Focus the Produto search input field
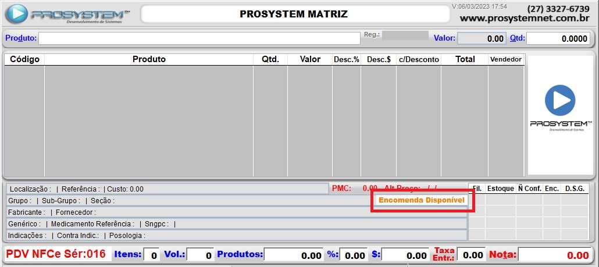Screen dimensions: 599x267 point(199,38)
